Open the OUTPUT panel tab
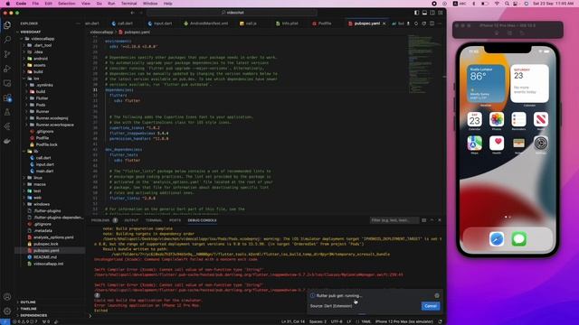Screen dimensions: 579x325 point(131,220)
